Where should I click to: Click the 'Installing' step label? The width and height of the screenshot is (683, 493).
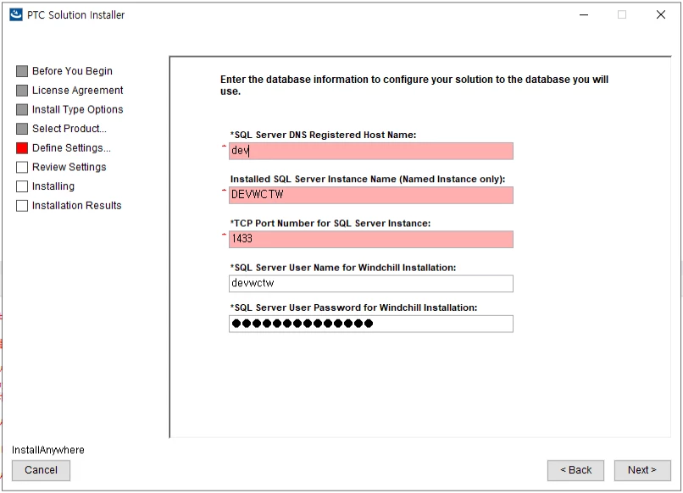(x=53, y=186)
